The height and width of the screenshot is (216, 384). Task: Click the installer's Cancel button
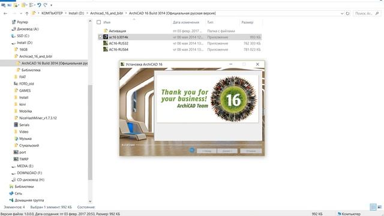click(x=251, y=151)
